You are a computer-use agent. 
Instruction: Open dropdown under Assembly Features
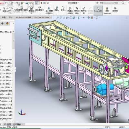point(57,14)
